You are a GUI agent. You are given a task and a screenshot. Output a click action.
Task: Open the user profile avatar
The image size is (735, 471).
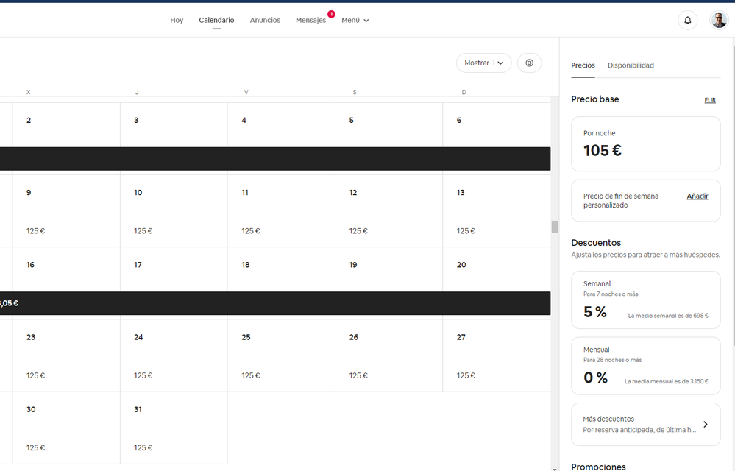(718, 21)
